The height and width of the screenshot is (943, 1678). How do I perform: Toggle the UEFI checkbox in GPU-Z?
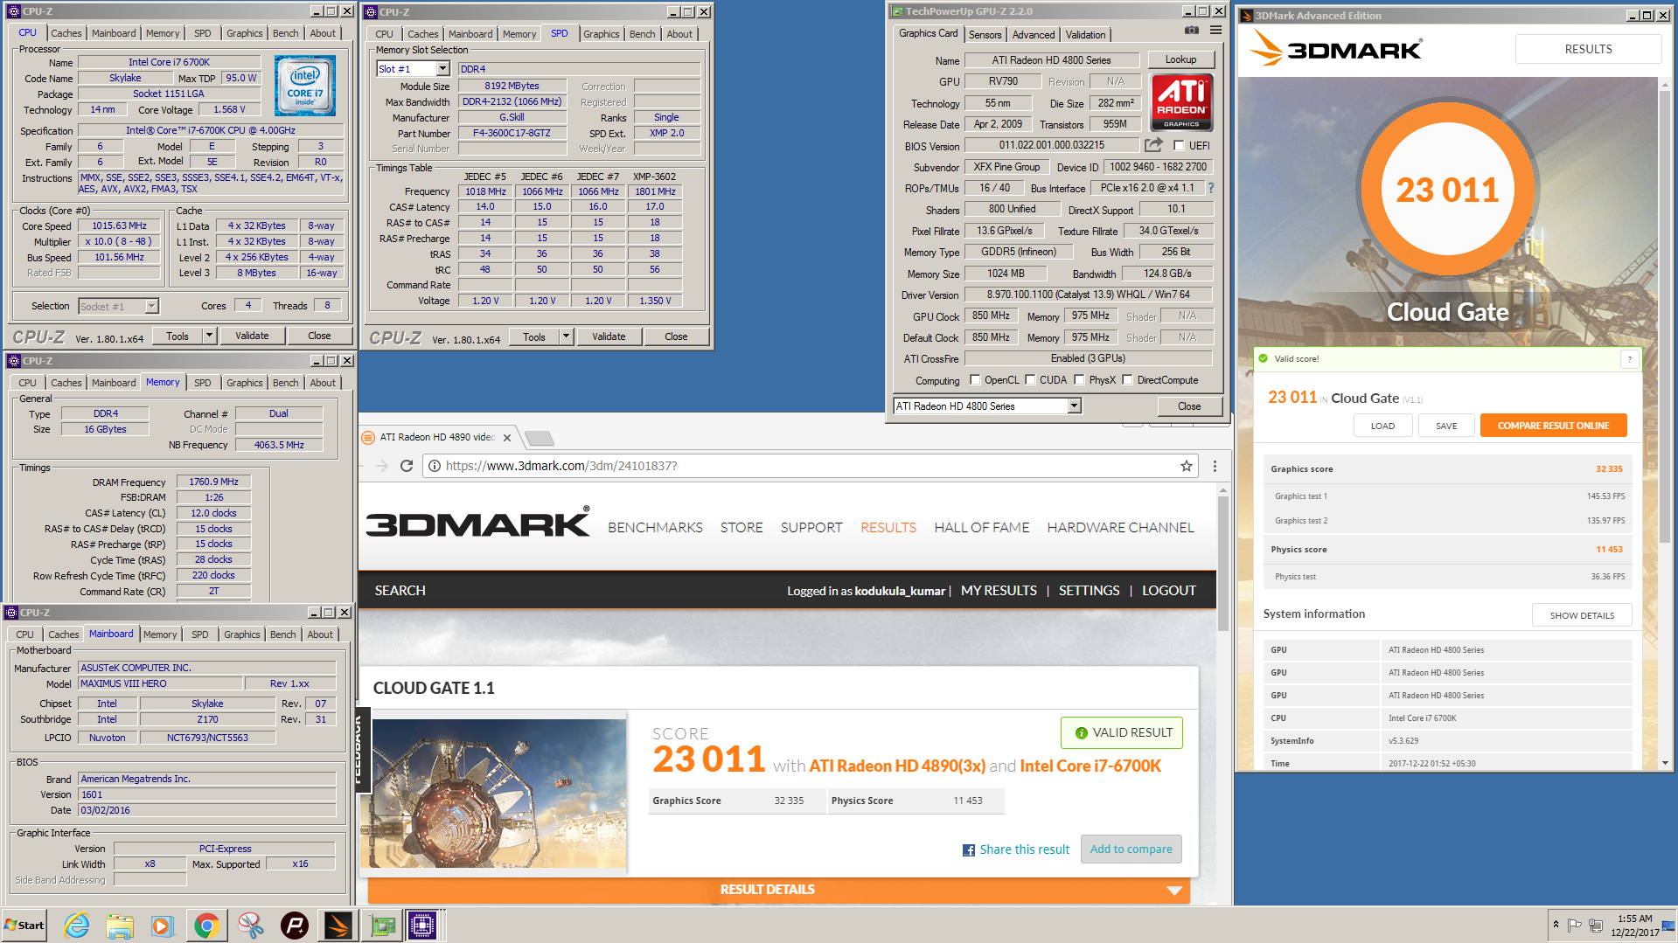(1179, 146)
